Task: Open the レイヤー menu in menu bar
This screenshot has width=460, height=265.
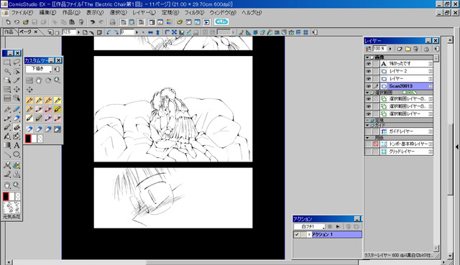Action: pyautogui.click(x=144, y=13)
